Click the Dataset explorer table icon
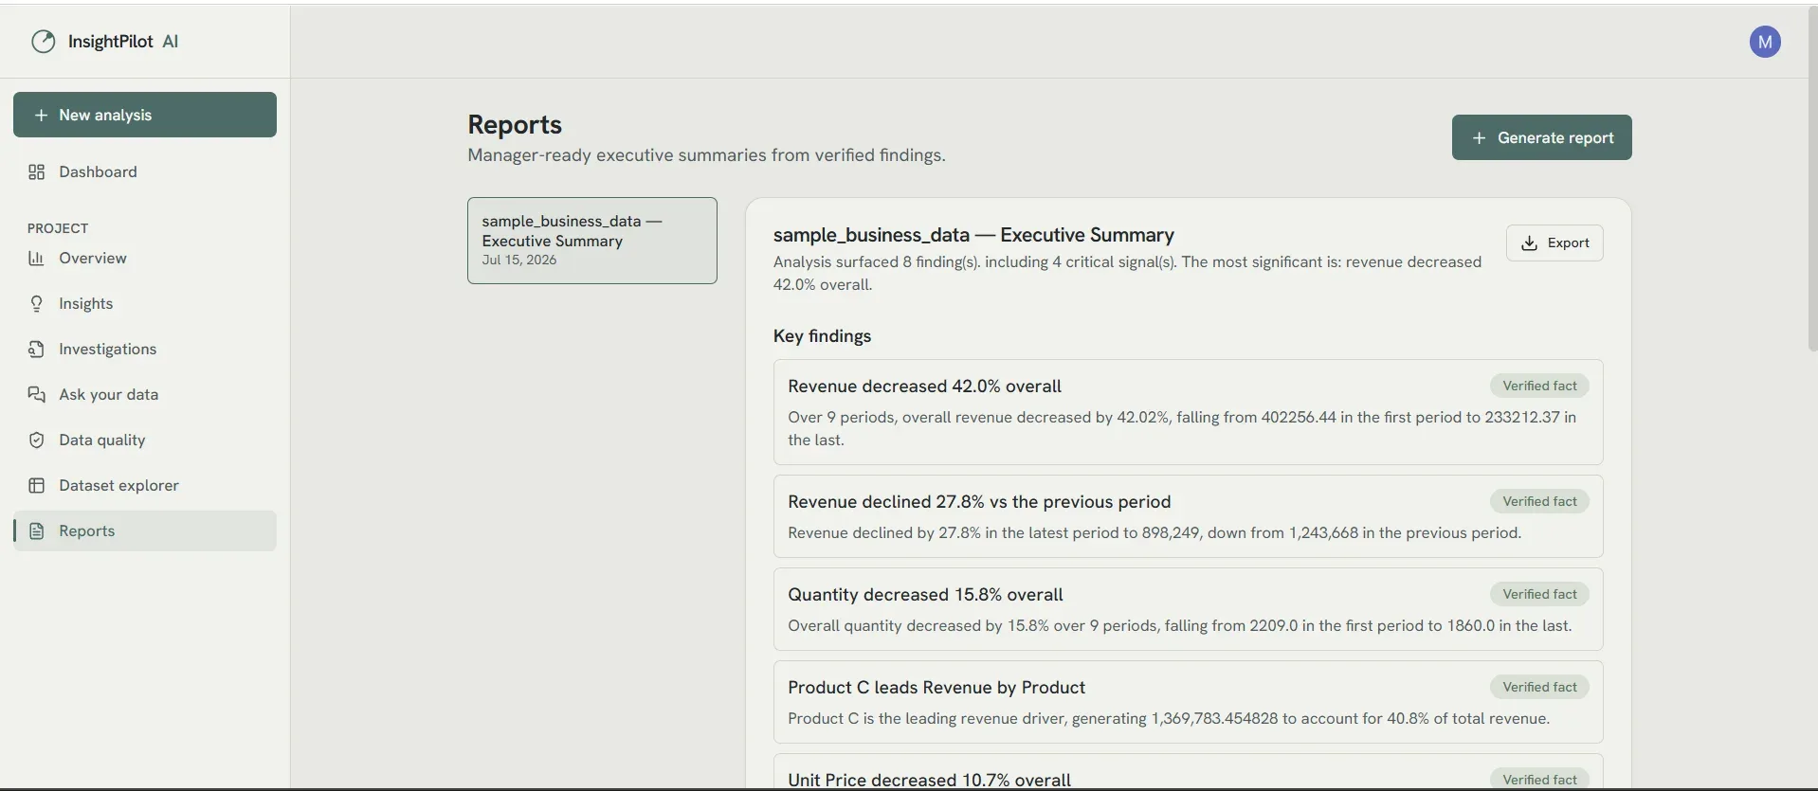Viewport: 1818px width, 791px height. (37, 485)
